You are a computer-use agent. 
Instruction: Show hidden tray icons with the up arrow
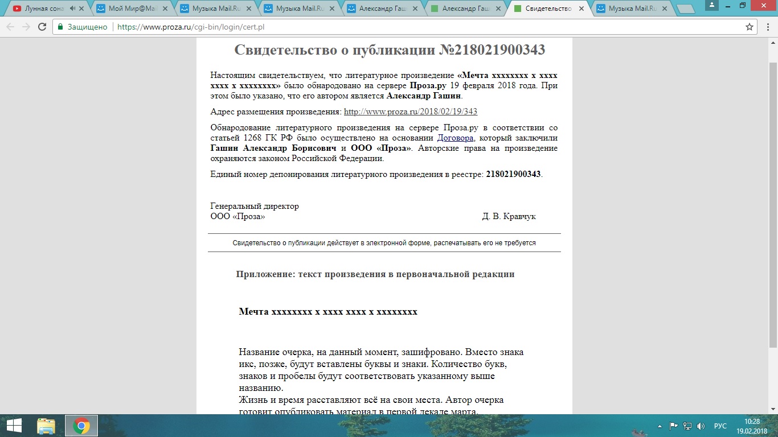coord(660,426)
